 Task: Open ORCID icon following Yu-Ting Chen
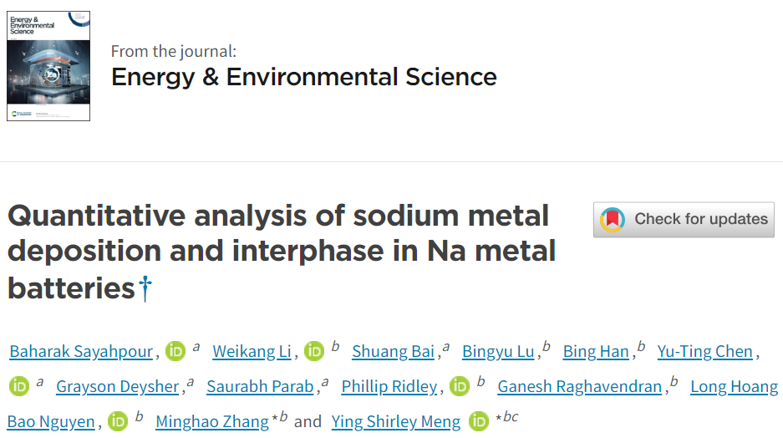click(18, 386)
